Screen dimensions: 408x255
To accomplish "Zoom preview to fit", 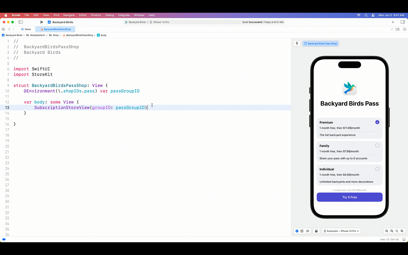I will (397, 231).
